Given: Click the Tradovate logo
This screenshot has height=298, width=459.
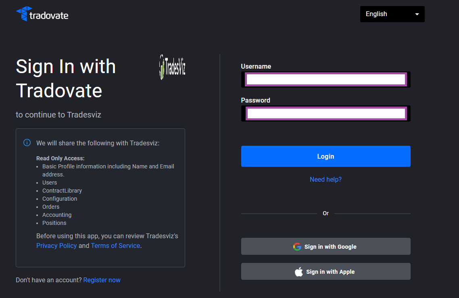Looking at the screenshot, I should coord(42,14).
